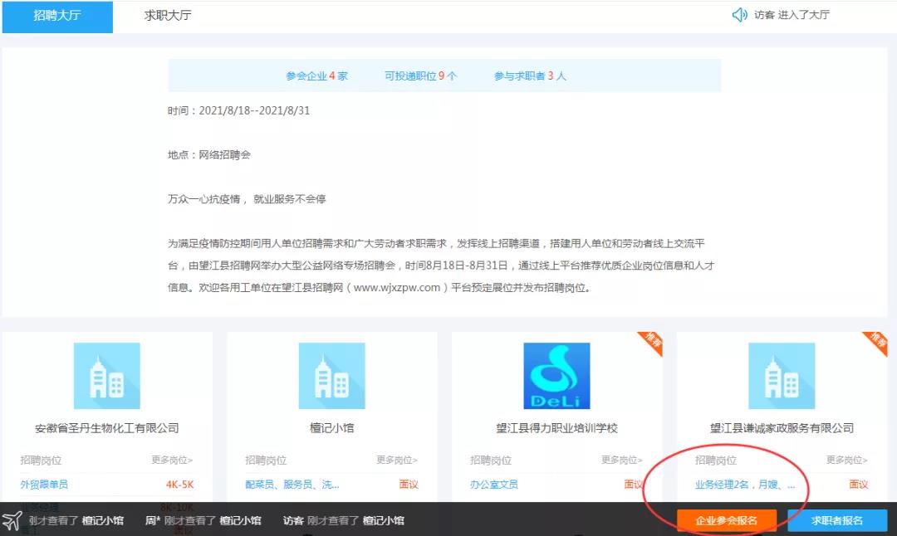The image size is (897, 536).
Task: Click 面议 salary in 望江县谦诚家政 card
Action: 858,485
